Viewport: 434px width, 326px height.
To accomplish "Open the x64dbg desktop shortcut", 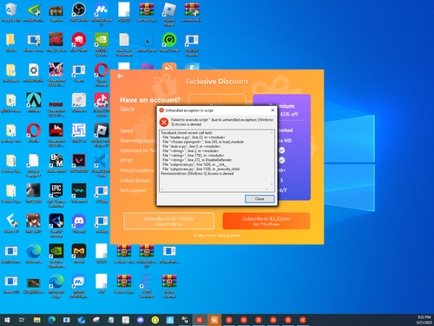I will tap(102, 223).
